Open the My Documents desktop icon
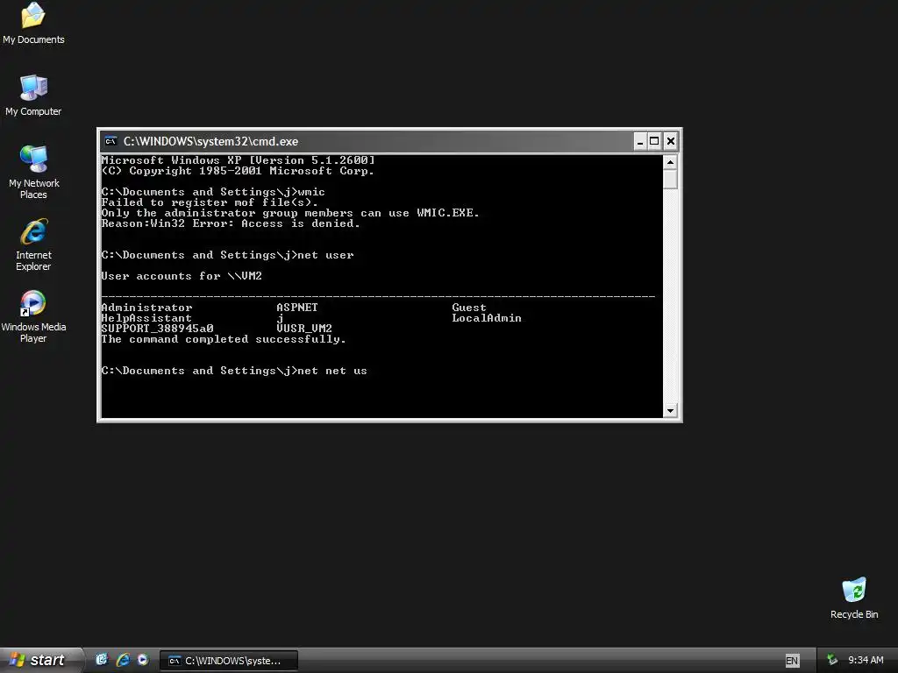Image resolution: width=898 pixels, height=673 pixels. (x=33, y=23)
